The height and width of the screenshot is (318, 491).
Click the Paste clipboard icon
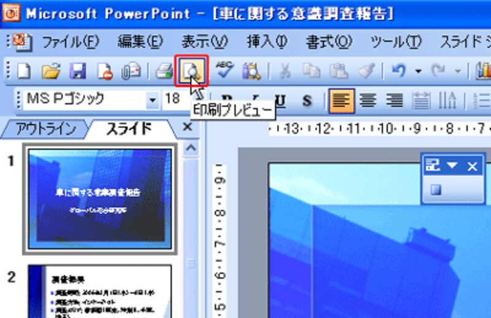[x=339, y=71]
